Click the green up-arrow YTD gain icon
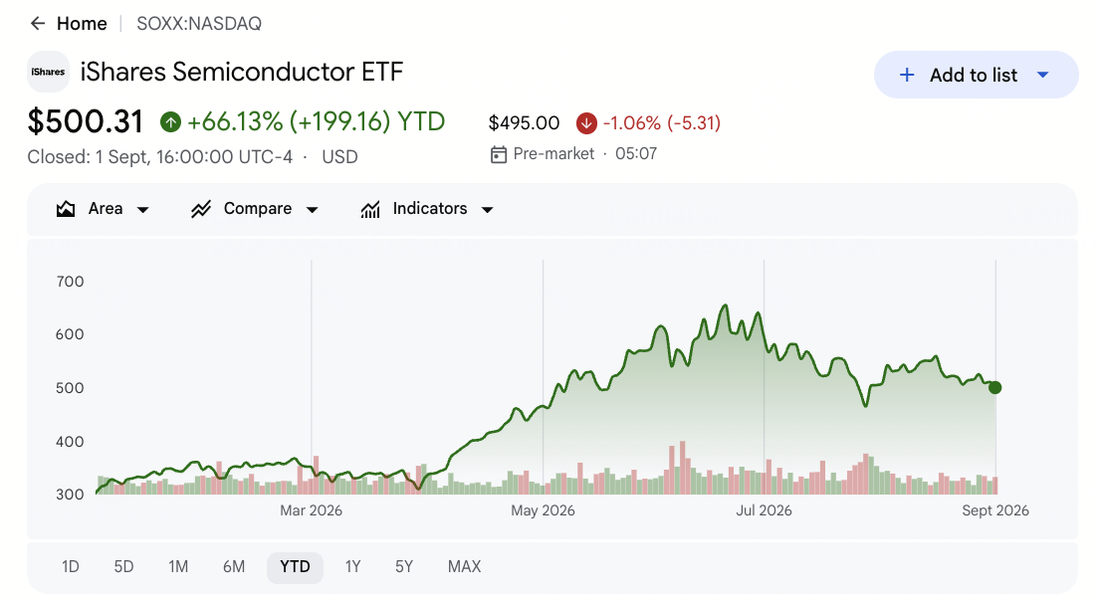1099x603 pixels. pyautogui.click(x=170, y=122)
